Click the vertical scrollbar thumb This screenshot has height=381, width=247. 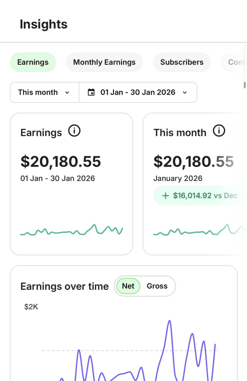(245, 85)
